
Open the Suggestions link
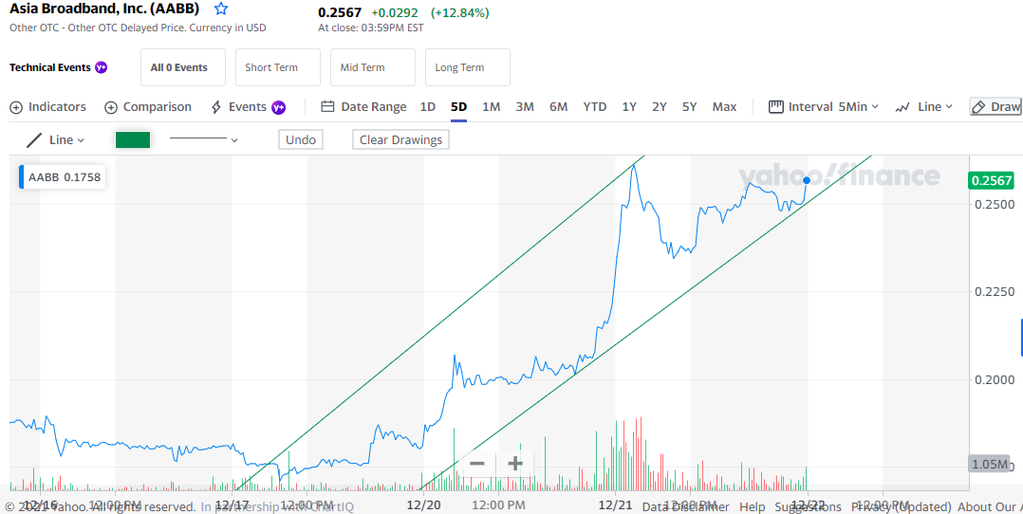[808, 506]
